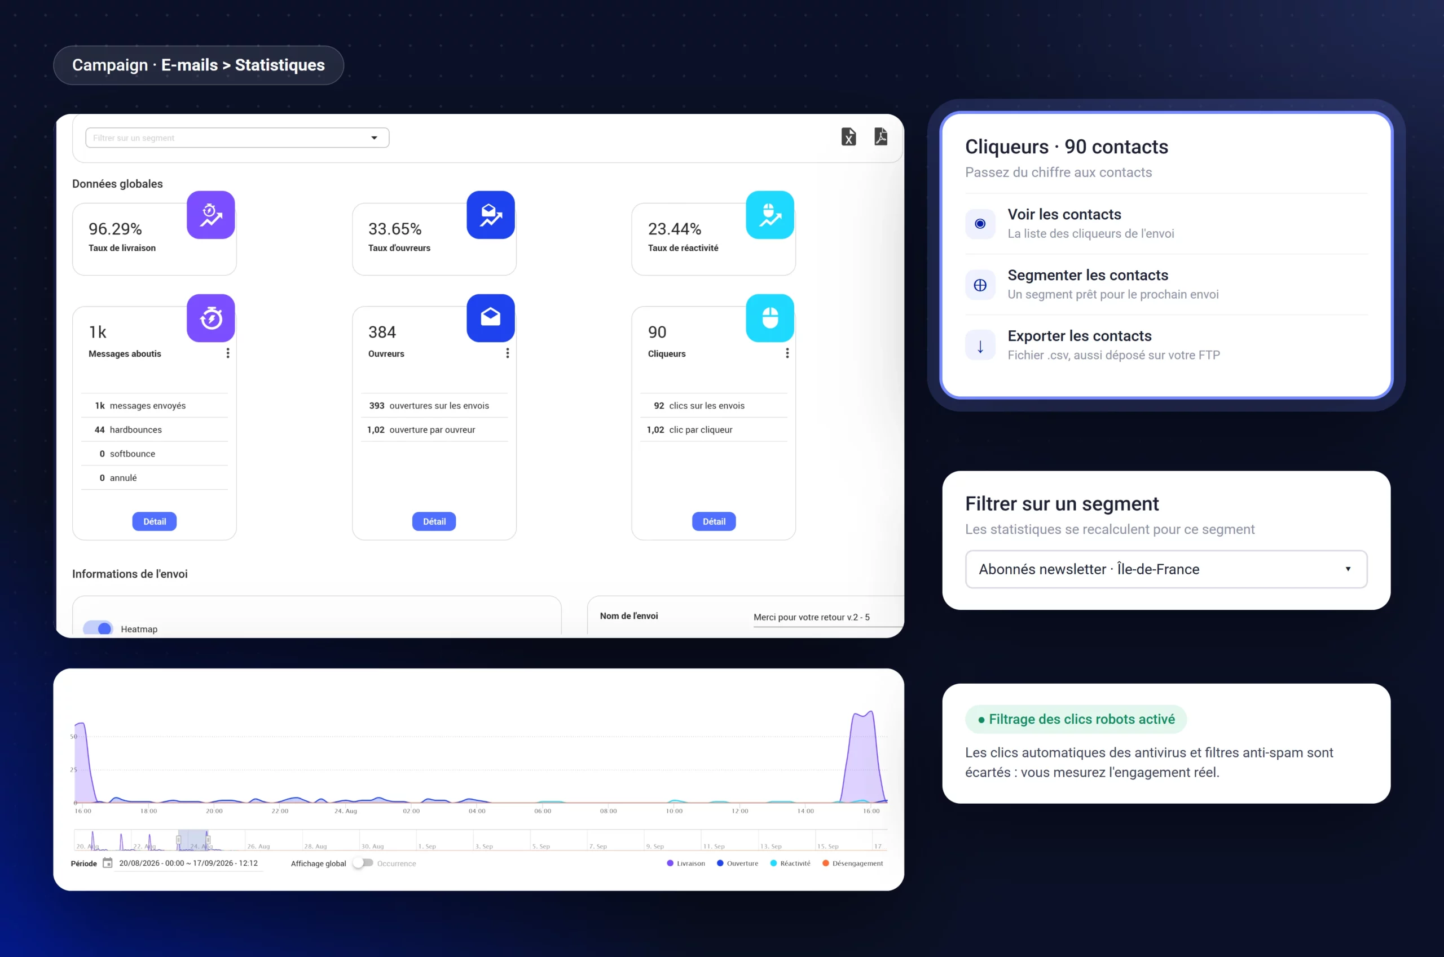Open the Cliqueurs three-dot menu
Image resolution: width=1444 pixels, height=957 pixels.
[787, 353]
